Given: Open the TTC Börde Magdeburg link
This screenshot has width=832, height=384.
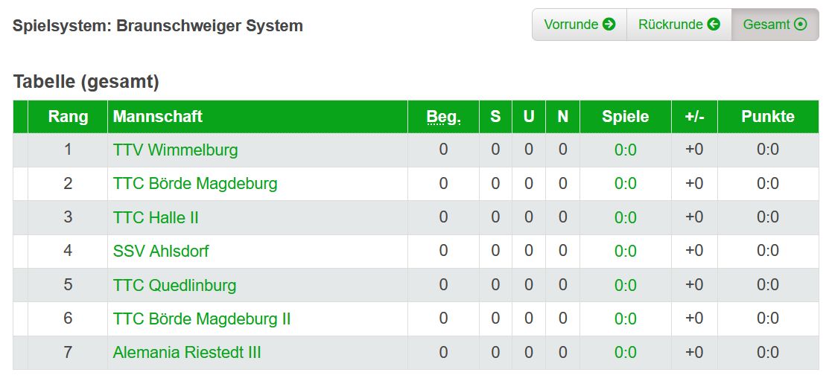Looking at the screenshot, I should [195, 184].
